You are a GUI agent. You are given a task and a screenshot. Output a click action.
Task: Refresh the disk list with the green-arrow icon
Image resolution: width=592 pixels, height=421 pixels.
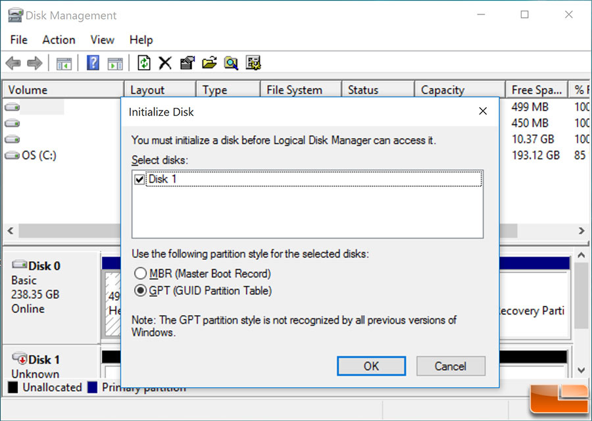[x=144, y=62]
